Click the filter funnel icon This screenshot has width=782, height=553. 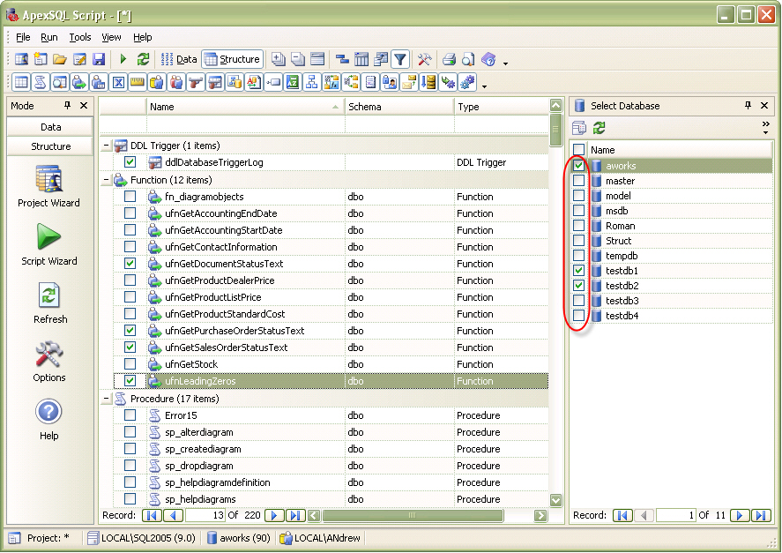click(400, 59)
